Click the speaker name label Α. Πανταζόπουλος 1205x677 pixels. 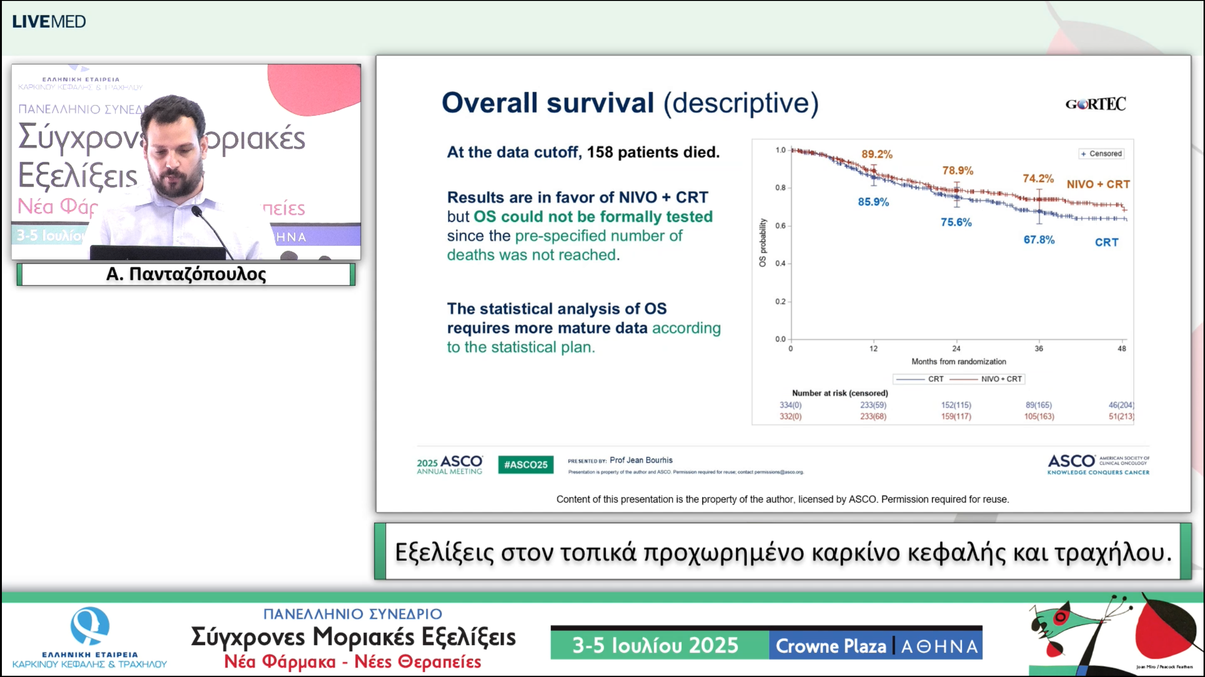[x=186, y=274]
